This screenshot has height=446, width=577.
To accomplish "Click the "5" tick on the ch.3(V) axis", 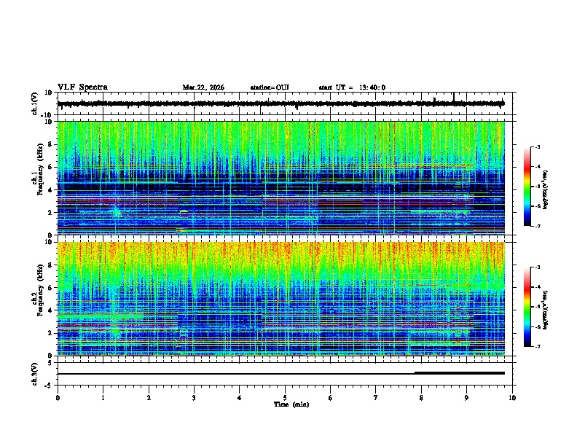I will coord(51,363).
